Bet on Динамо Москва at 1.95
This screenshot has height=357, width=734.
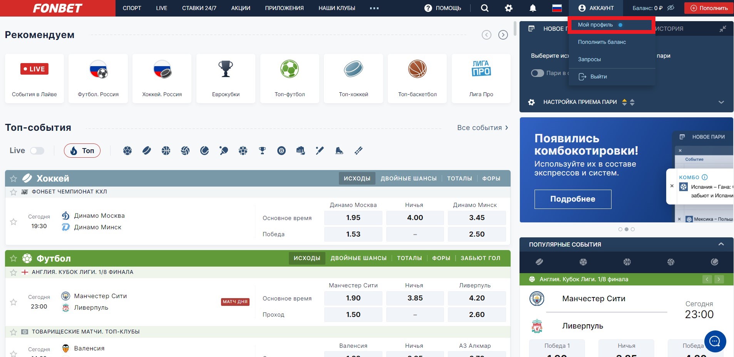coord(353,218)
